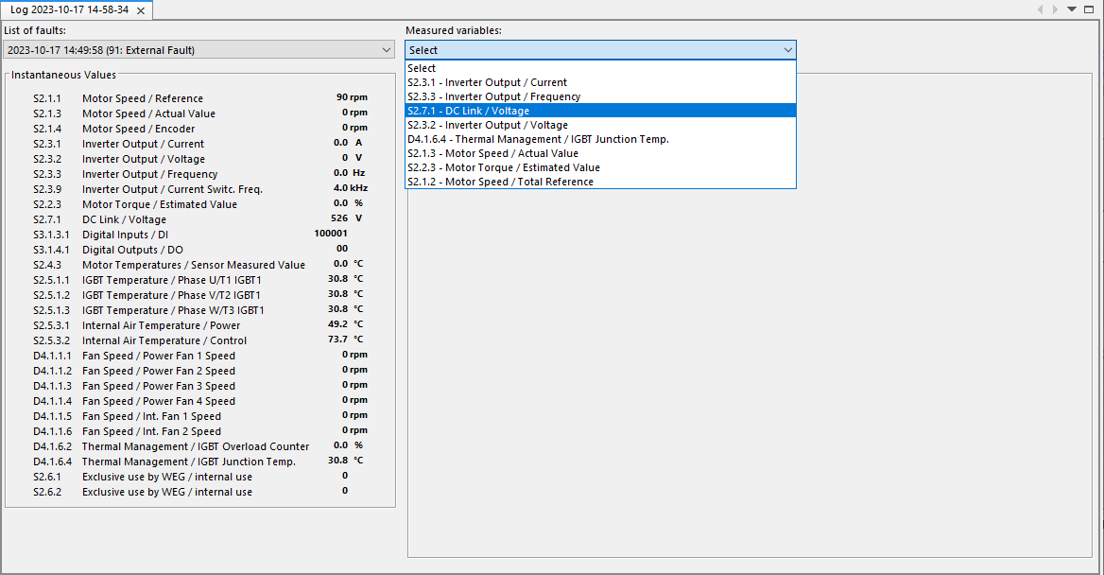The height and width of the screenshot is (575, 1104).
Task: Expand the List of faults dropdown
Action: (387, 50)
